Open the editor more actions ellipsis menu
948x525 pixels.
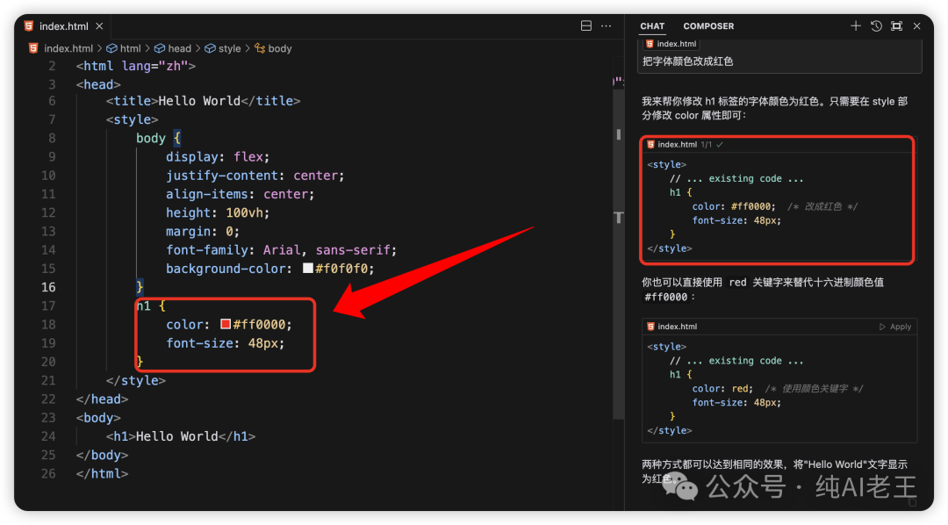pyautogui.click(x=606, y=26)
